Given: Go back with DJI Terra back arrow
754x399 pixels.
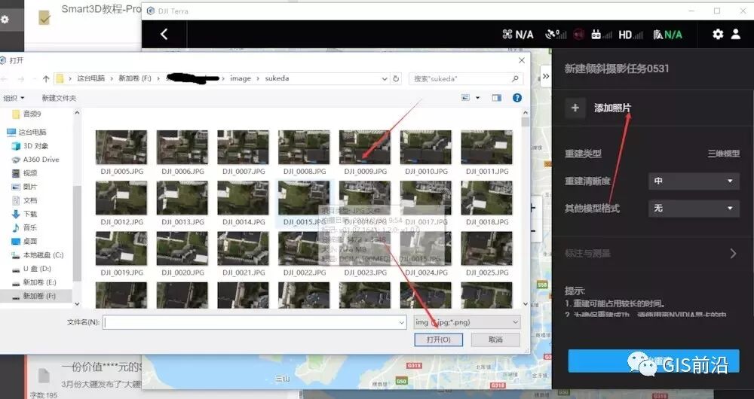Looking at the screenshot, I should pyautogui.click(x=164, y=34).
